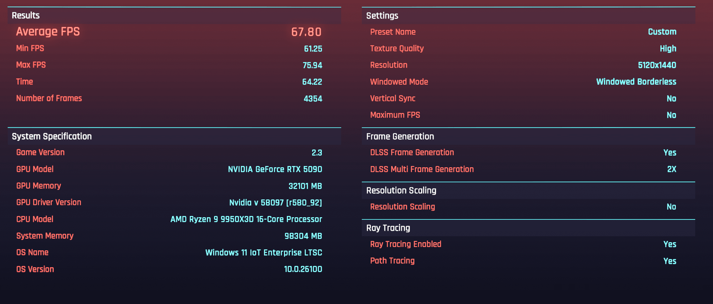This screenshot has width=713, height=304.
Task: Click the OS Name value
Action: point(264,253)
